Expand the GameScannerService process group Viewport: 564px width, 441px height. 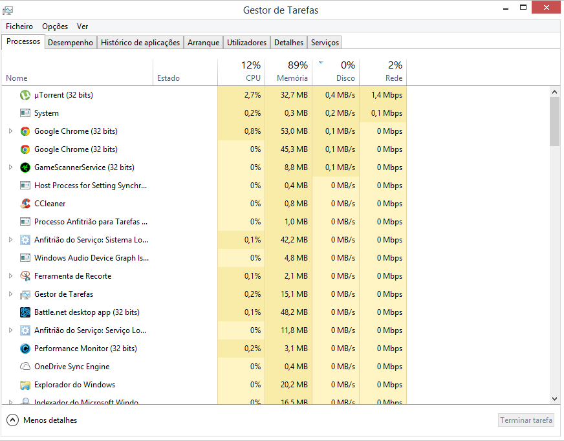10,167
